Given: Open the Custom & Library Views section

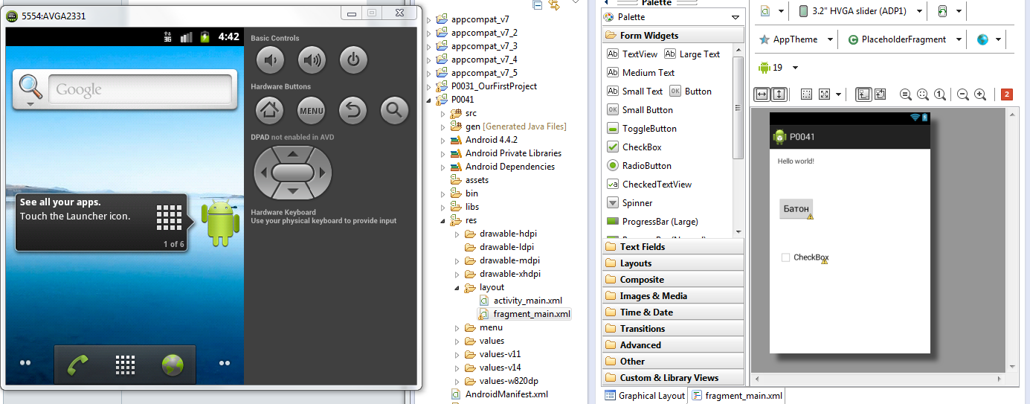Looking at the screenshot, I should pyautogui.click(x=673, y=378).
